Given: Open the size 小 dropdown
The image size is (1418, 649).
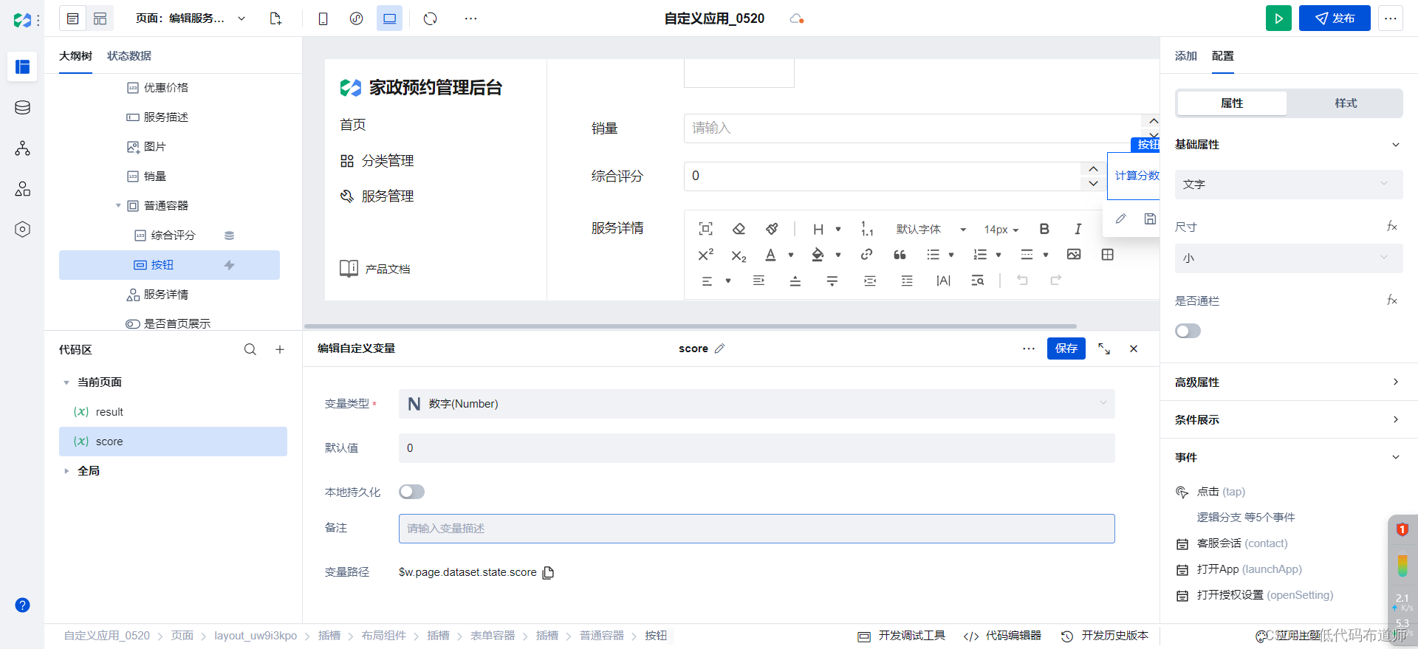Looking at the screenshot, I should pos(1289,258).
